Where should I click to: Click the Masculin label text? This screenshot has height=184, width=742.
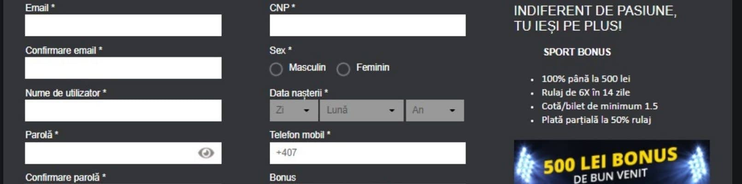point(307,68)
